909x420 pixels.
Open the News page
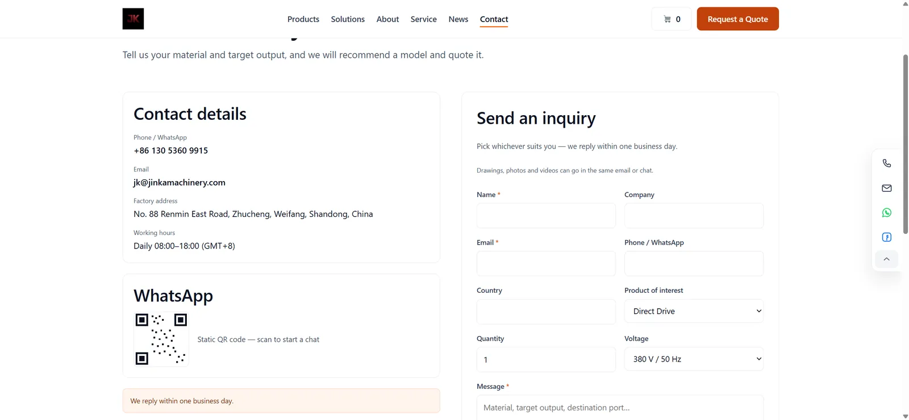coord(458,19)
